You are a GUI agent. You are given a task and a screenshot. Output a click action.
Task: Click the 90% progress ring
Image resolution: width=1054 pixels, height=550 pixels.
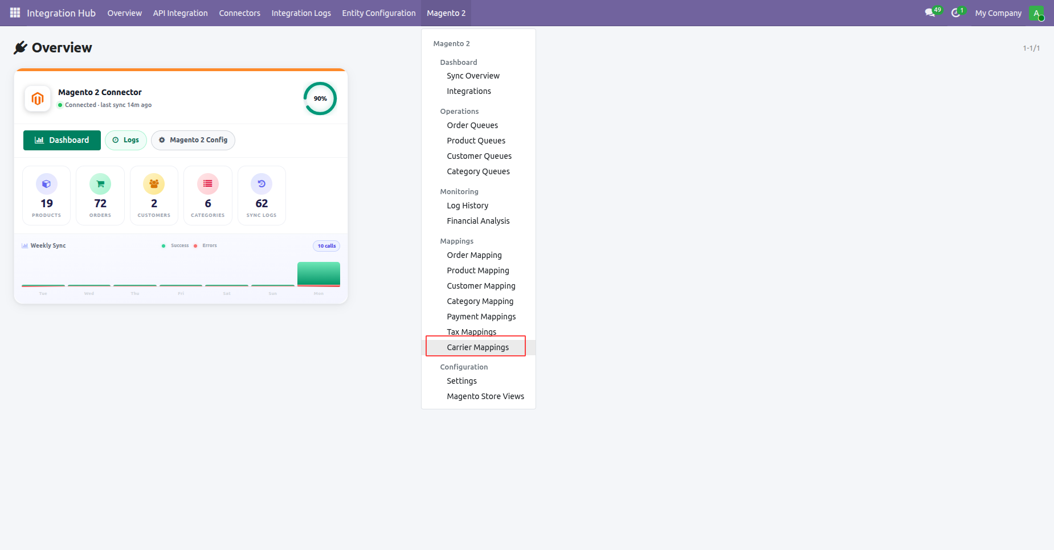point(320,98)
